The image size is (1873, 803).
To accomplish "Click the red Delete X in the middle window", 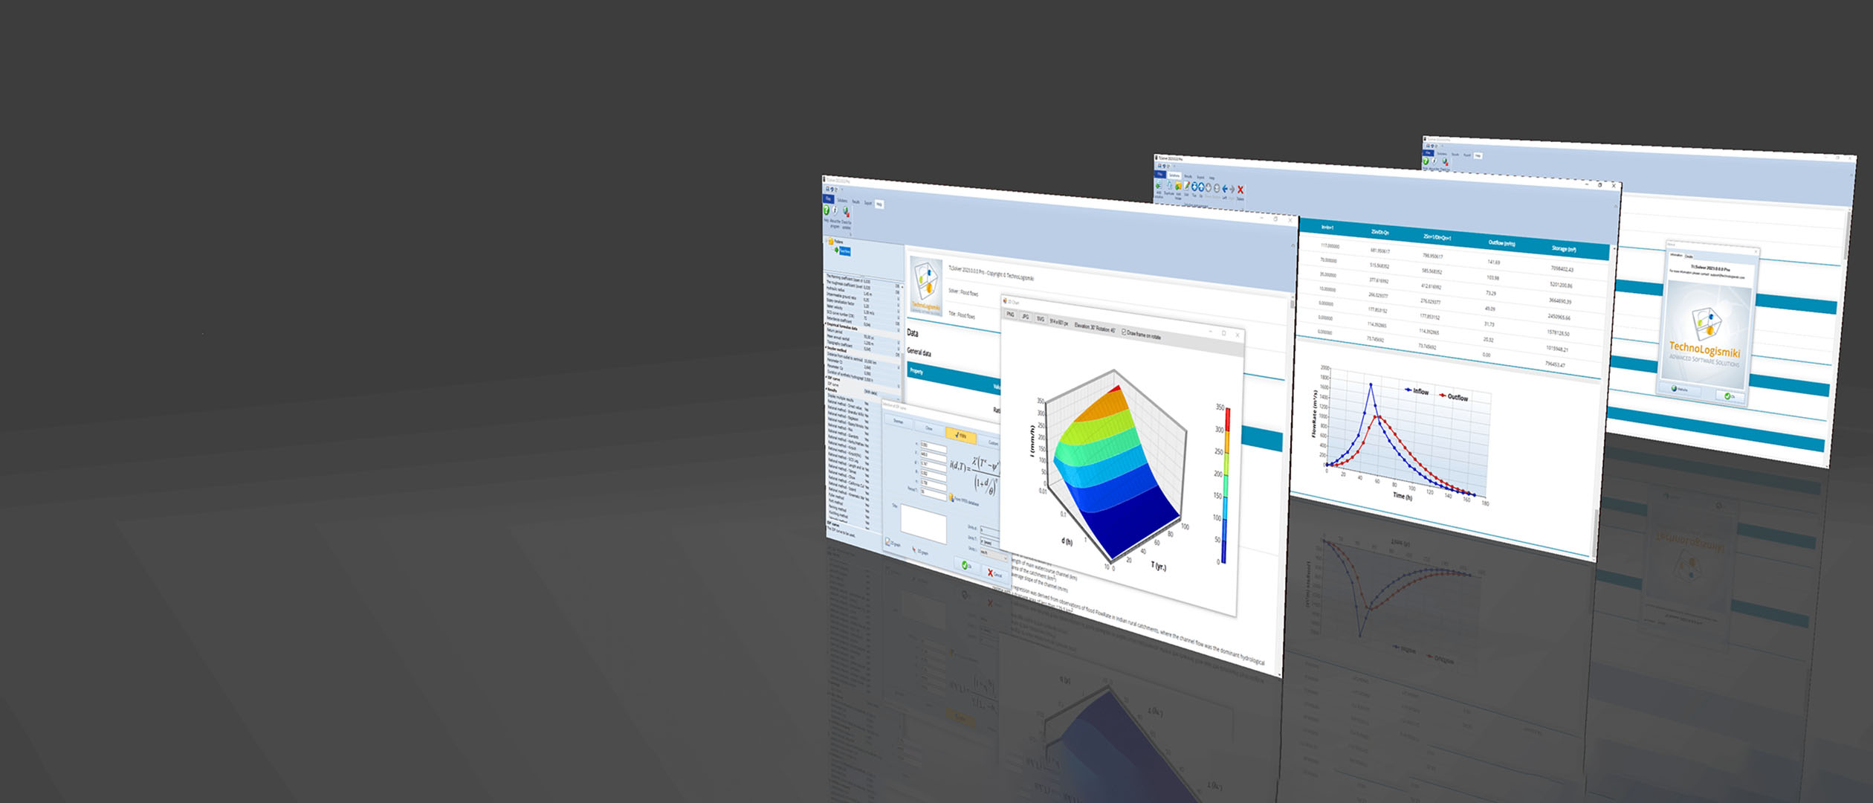I will coord(1240,191).
